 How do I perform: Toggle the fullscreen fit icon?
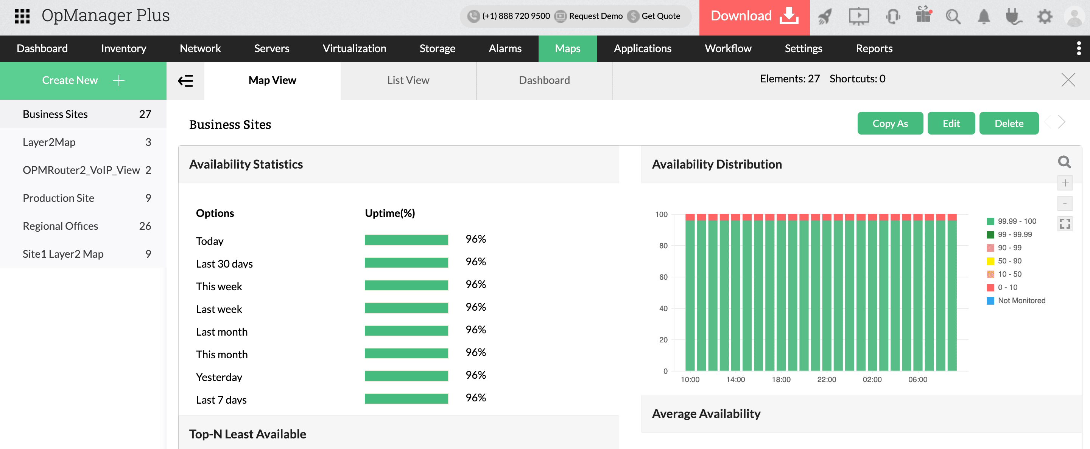[x=1065, y=223]
